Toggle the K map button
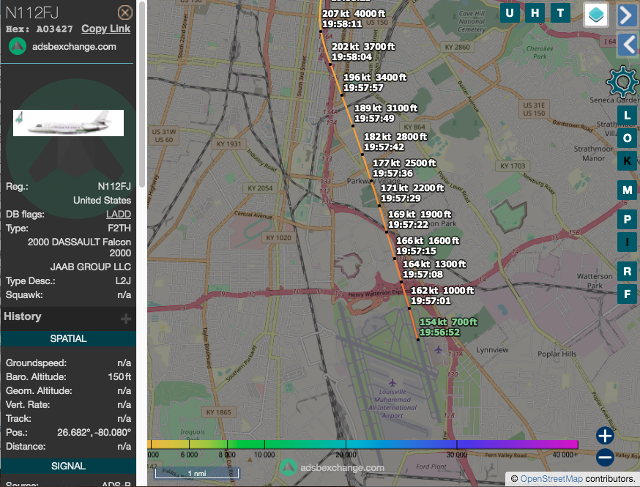The image size is (640, 487). coord(627,161)
